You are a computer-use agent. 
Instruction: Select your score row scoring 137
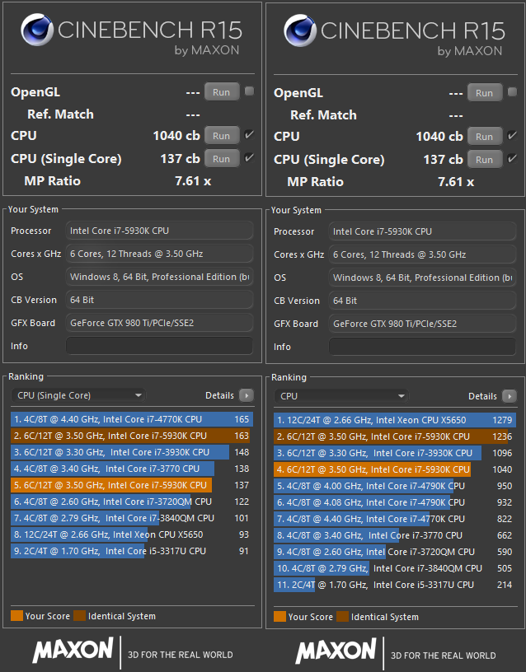132,485
